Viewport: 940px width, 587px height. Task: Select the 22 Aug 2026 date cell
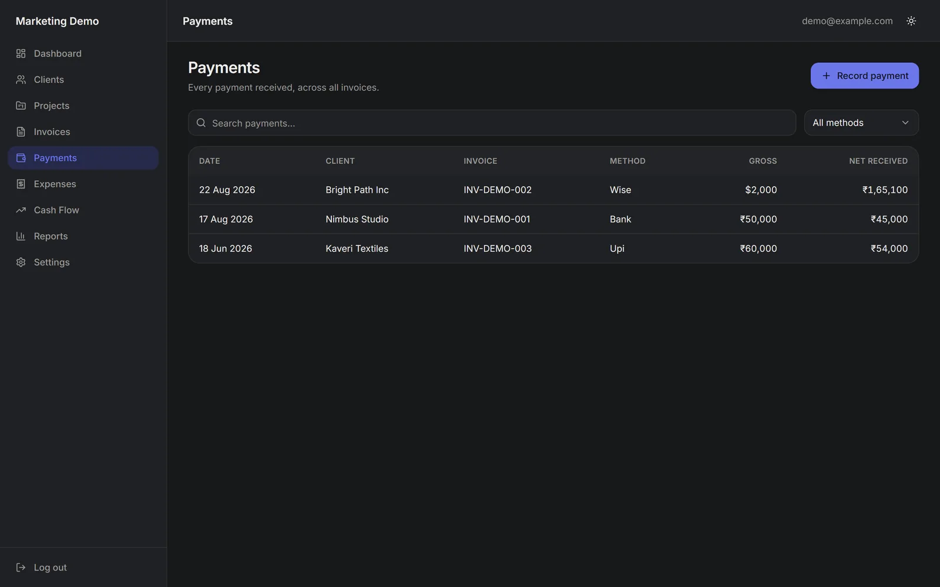tap(227, 190)
